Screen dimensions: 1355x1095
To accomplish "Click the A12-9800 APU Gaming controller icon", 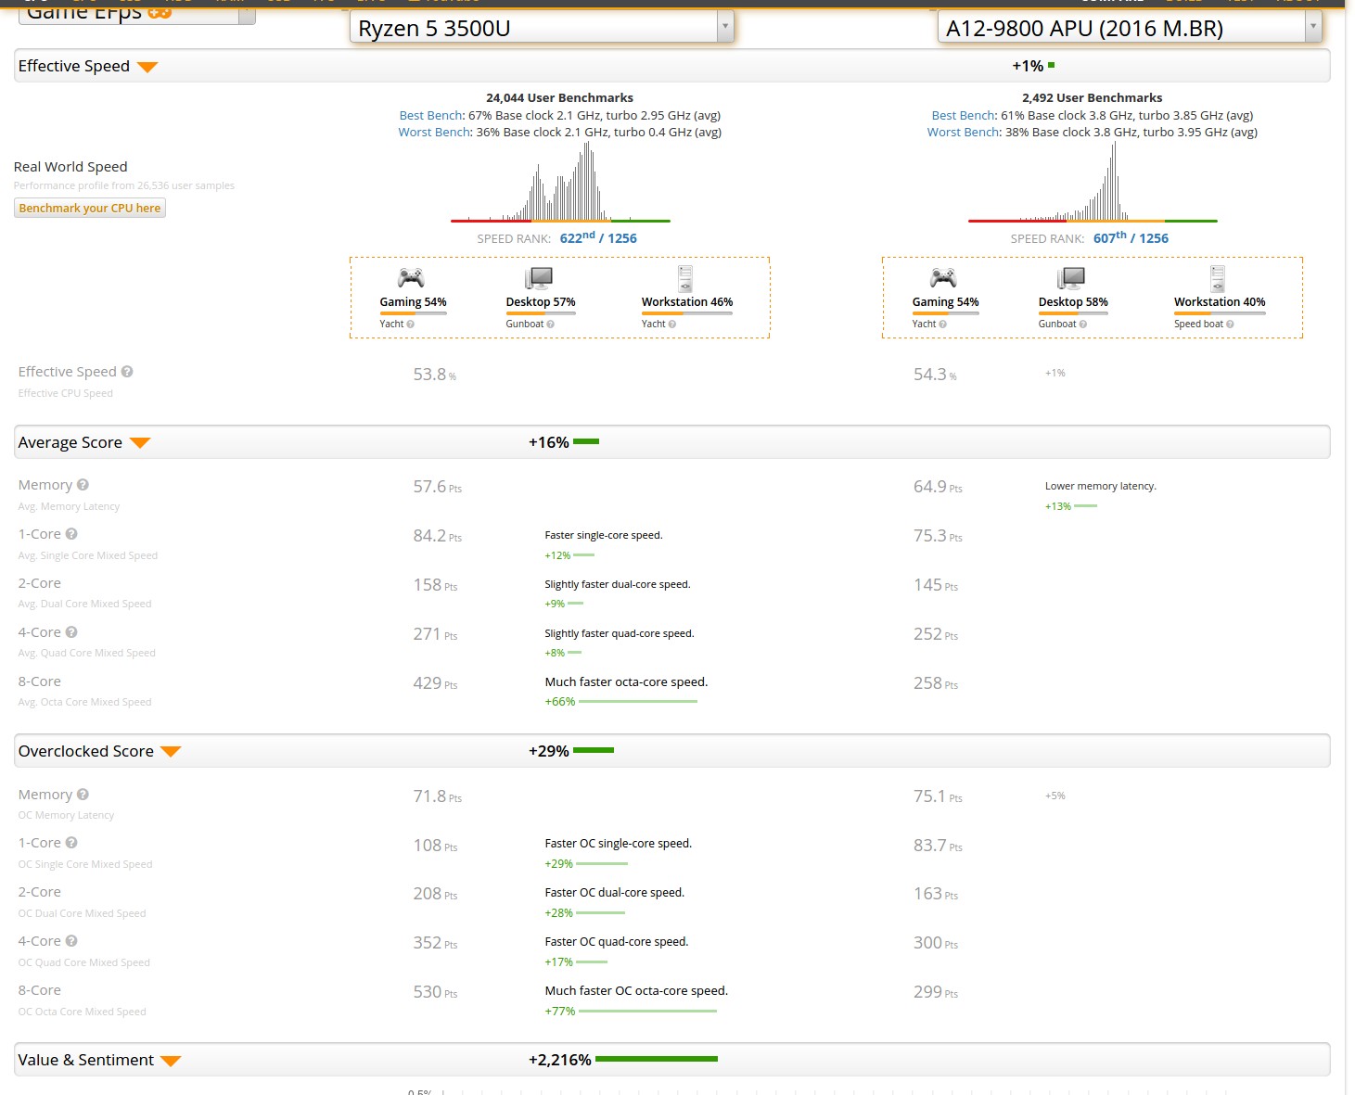I will [943, 277].
